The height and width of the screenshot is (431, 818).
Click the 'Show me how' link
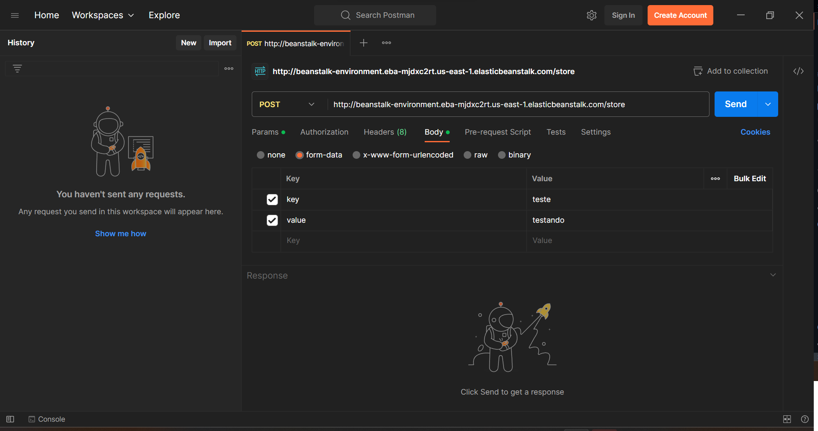click(120, 234)
